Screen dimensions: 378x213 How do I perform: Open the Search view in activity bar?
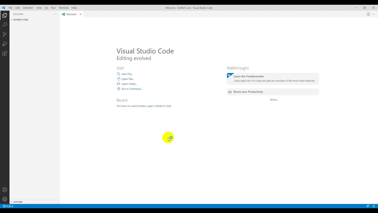[5, 25]
